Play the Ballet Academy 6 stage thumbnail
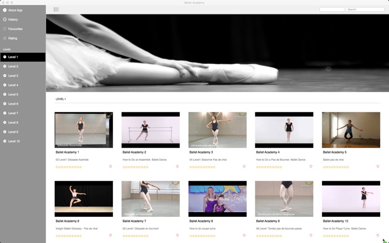 (84, 199)
